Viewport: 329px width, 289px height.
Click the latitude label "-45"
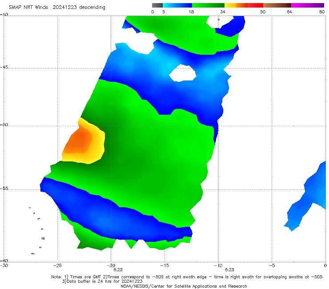(4, 67)
